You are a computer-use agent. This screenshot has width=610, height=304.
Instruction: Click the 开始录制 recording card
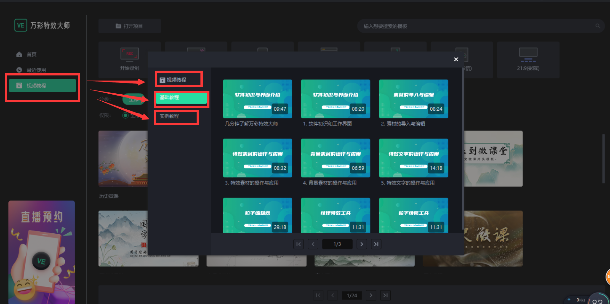[129, 60]
